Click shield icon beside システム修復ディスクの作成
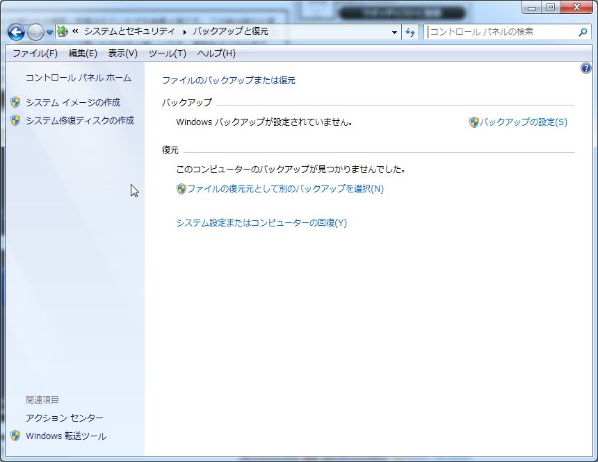This screenshot has height=462, width=598. [15, 120]
